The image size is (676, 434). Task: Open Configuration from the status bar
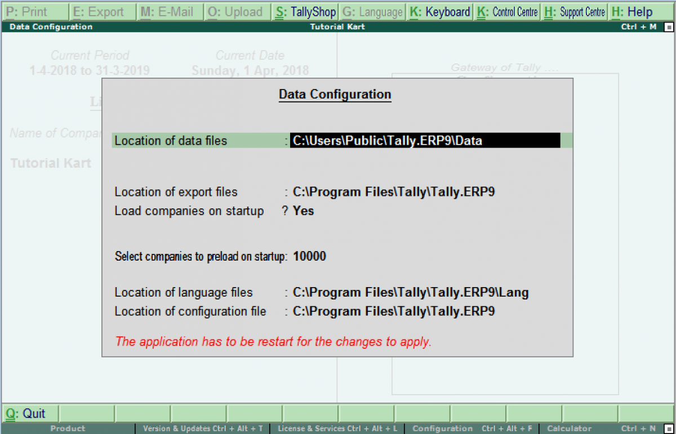tap(442, 428)
